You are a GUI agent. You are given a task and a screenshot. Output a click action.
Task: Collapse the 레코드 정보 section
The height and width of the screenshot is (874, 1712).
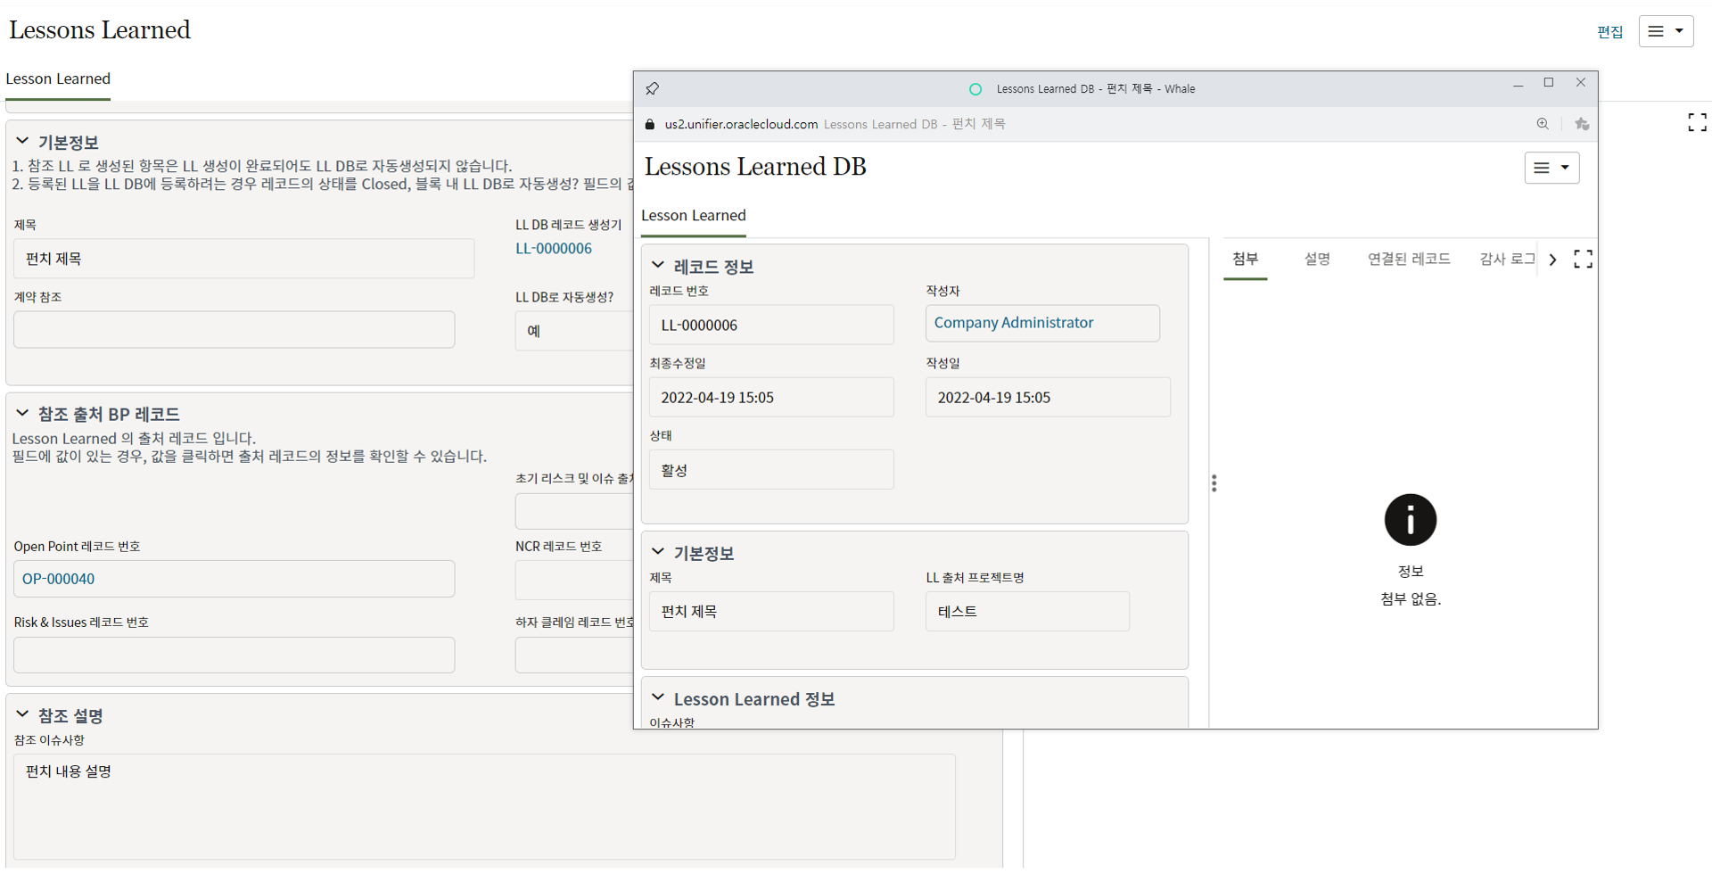(658, 266)
